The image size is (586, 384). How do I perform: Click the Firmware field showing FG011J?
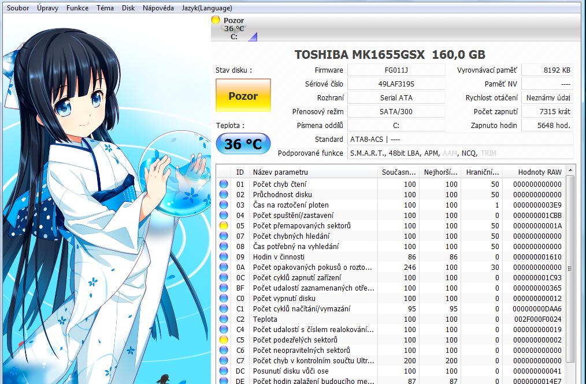(396, 70)
